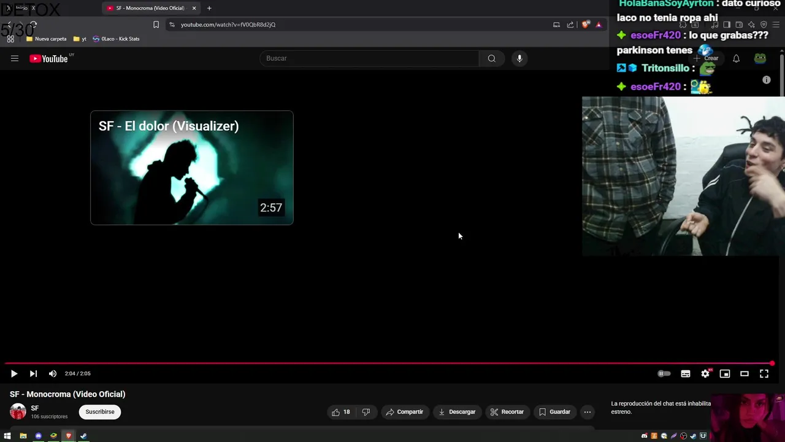
Task: Click the video title SF - Monocroma
Action: (67, 394)
